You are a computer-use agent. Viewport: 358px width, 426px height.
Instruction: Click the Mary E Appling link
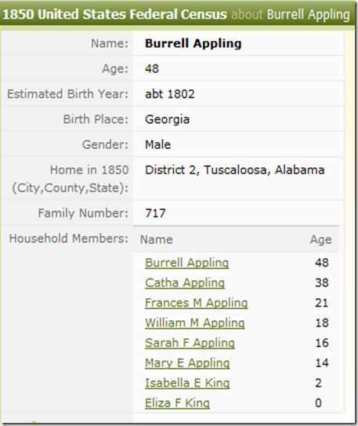point(187,363)
